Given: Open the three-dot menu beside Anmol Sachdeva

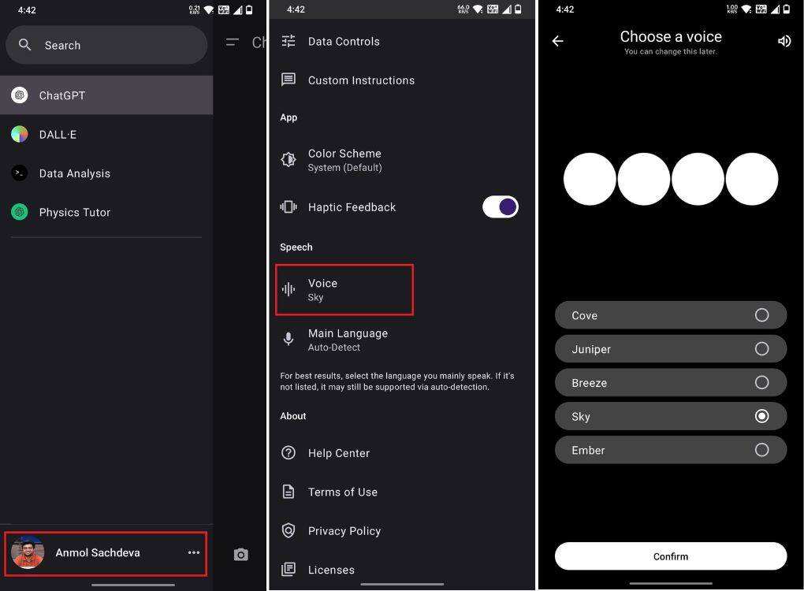Looking at the screenshot, I should (194, 552).
